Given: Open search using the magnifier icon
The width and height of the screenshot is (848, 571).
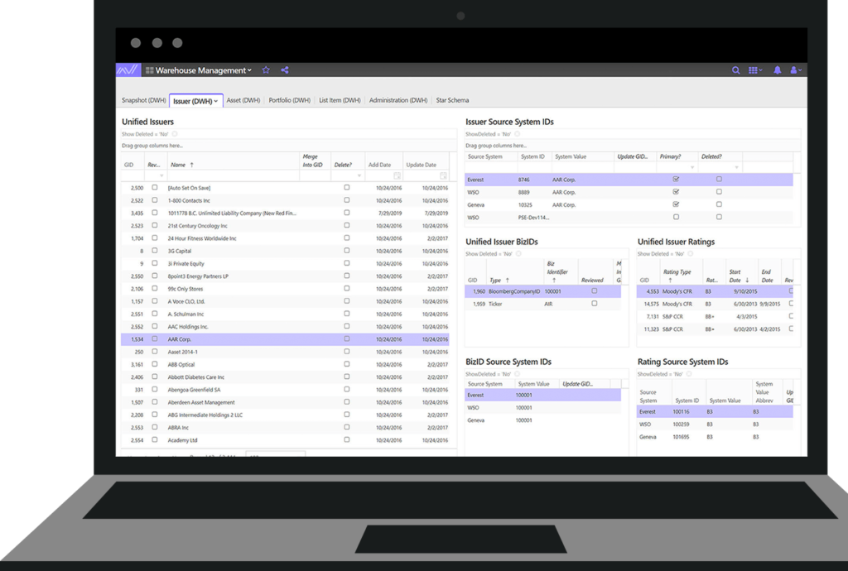Looking at the screenshot, I should click(x=735, y=70).
